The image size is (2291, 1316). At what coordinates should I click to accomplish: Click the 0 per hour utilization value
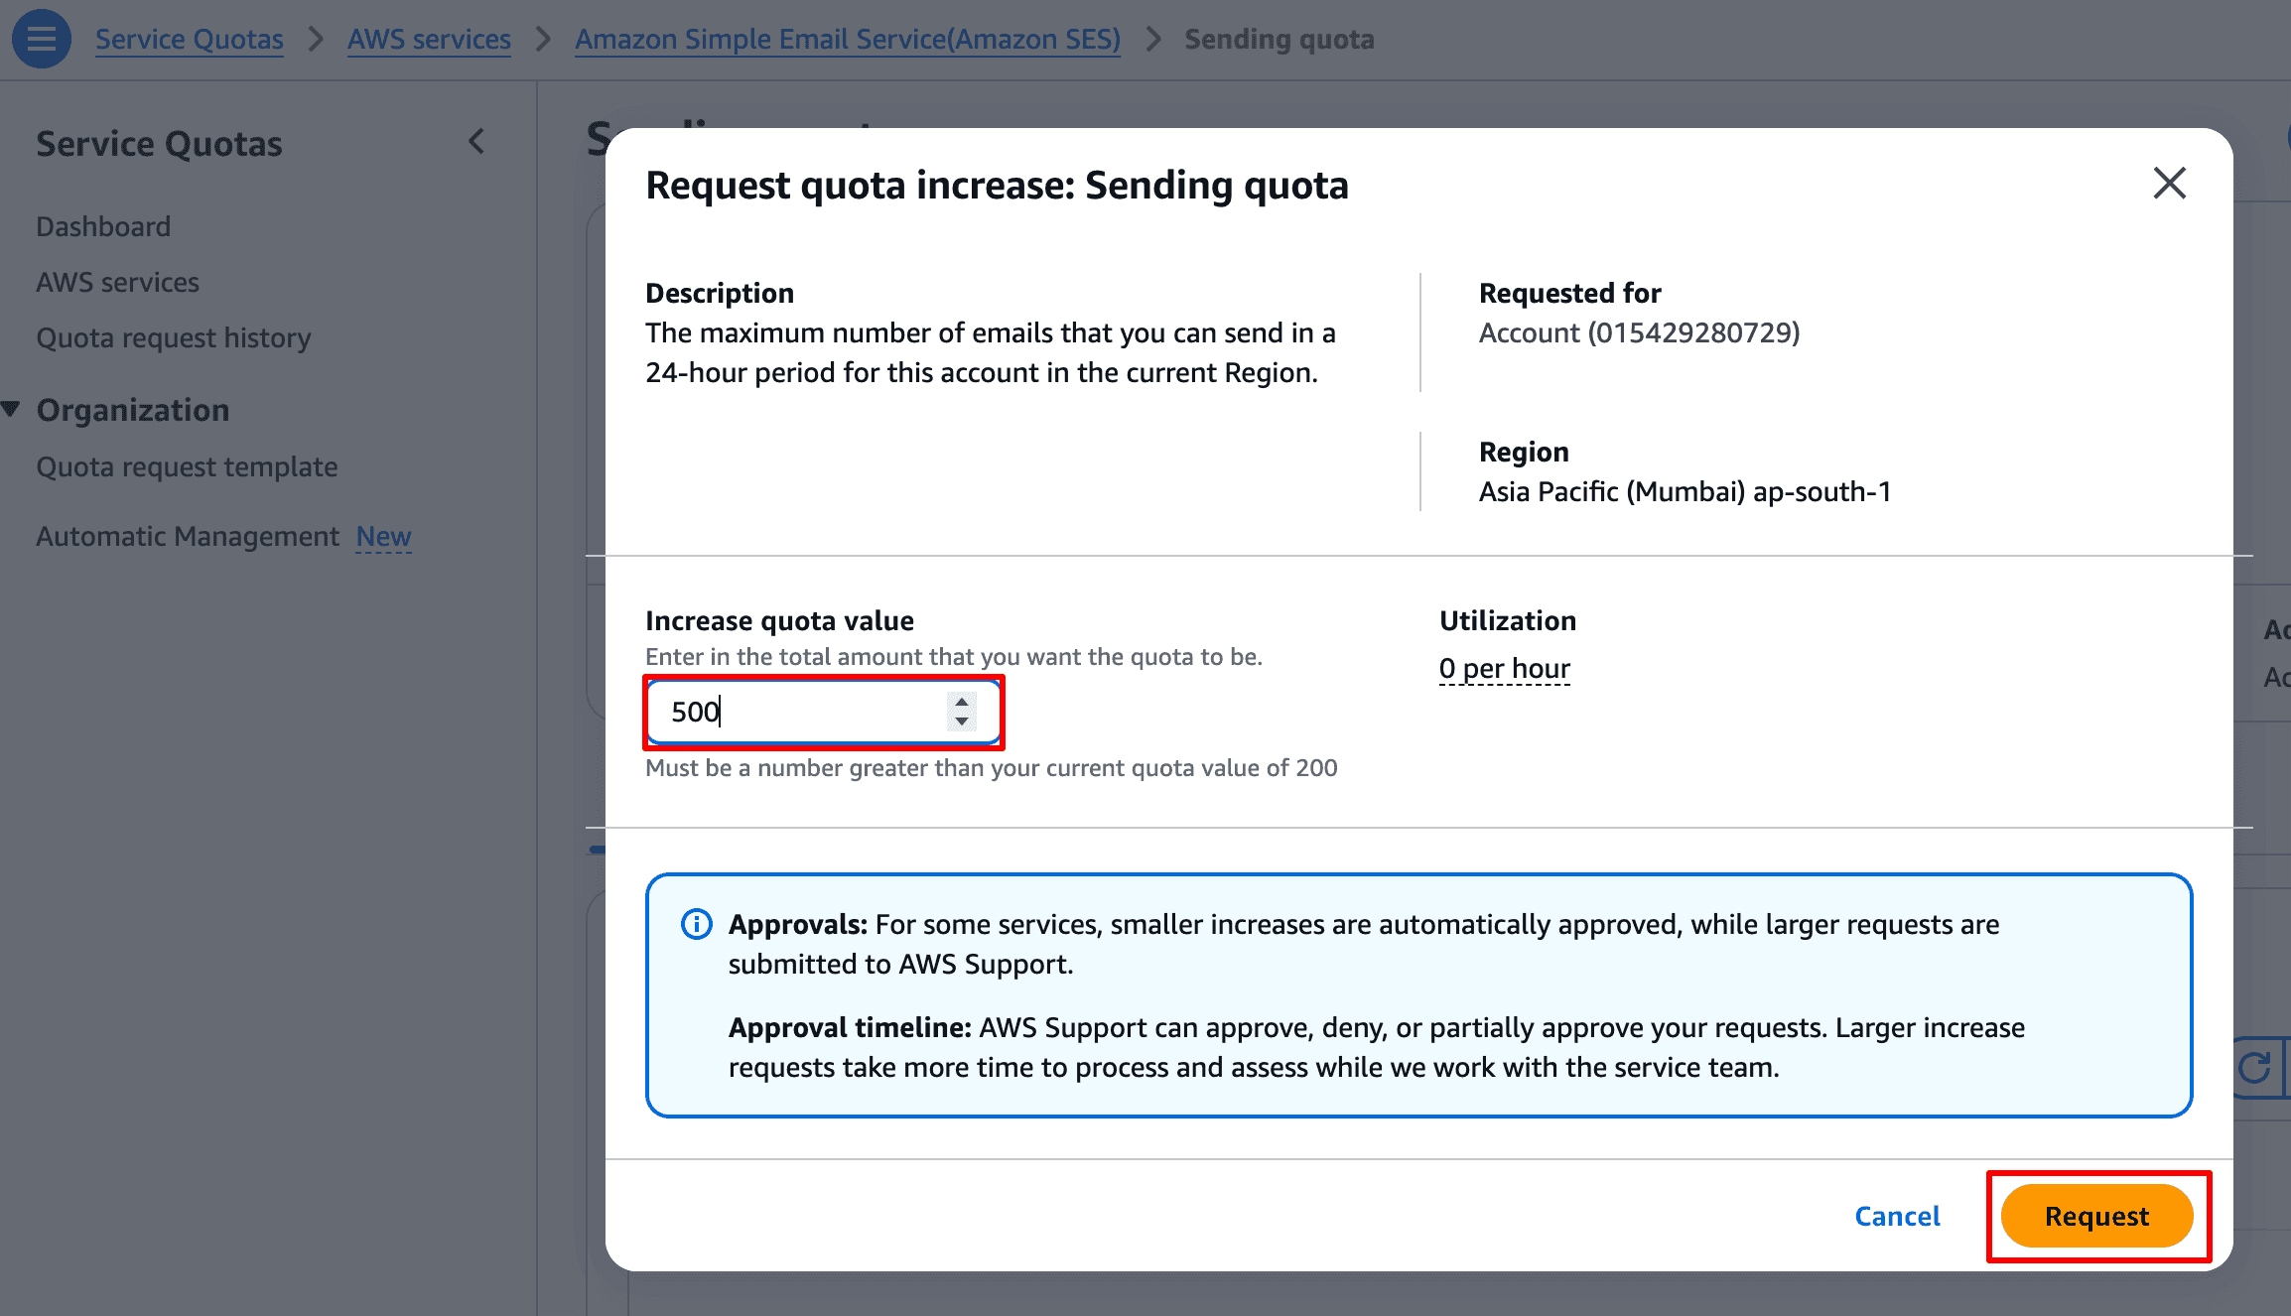pyautogui.click(x=1505, y=668)
